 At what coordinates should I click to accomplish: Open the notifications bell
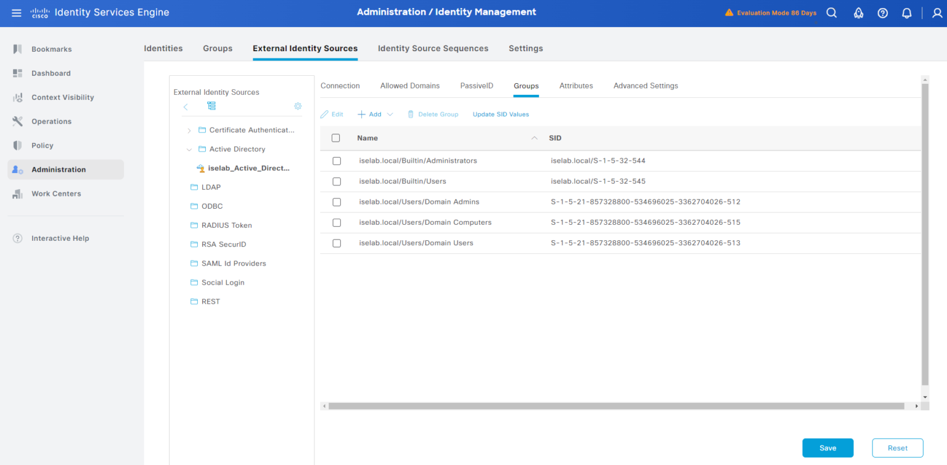[906, 12]
